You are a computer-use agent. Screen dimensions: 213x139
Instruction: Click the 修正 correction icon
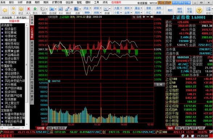coord(21,9)
